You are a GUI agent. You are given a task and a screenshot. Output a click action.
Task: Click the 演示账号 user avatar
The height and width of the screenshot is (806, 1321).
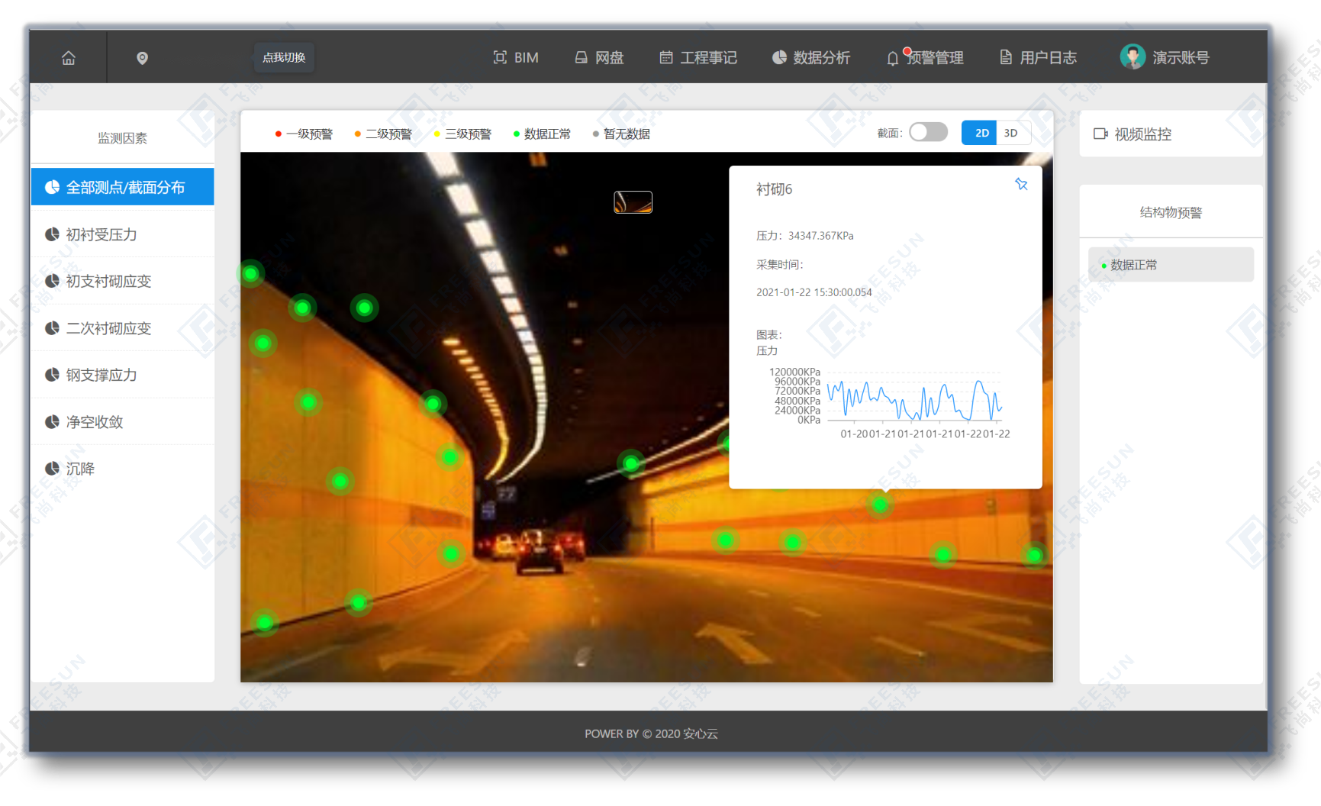[1132, 57]
